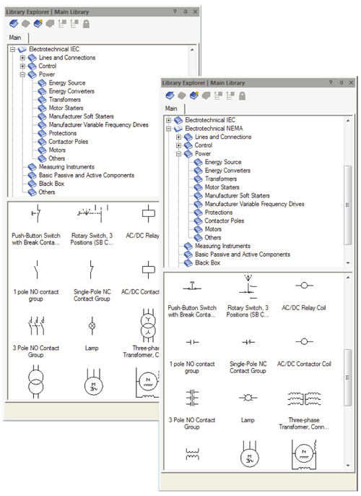Click the help question mark in right panel title
This screenshot has height=496, width=361.
click(x=331, y=82)
